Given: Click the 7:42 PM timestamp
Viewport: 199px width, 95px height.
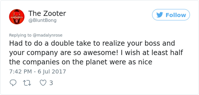Looking at the screenshot, I should pos(20,71).
